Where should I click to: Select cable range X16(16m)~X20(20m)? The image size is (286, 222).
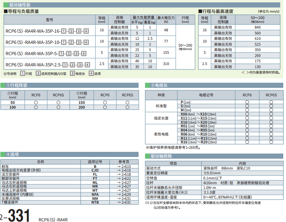198,122
